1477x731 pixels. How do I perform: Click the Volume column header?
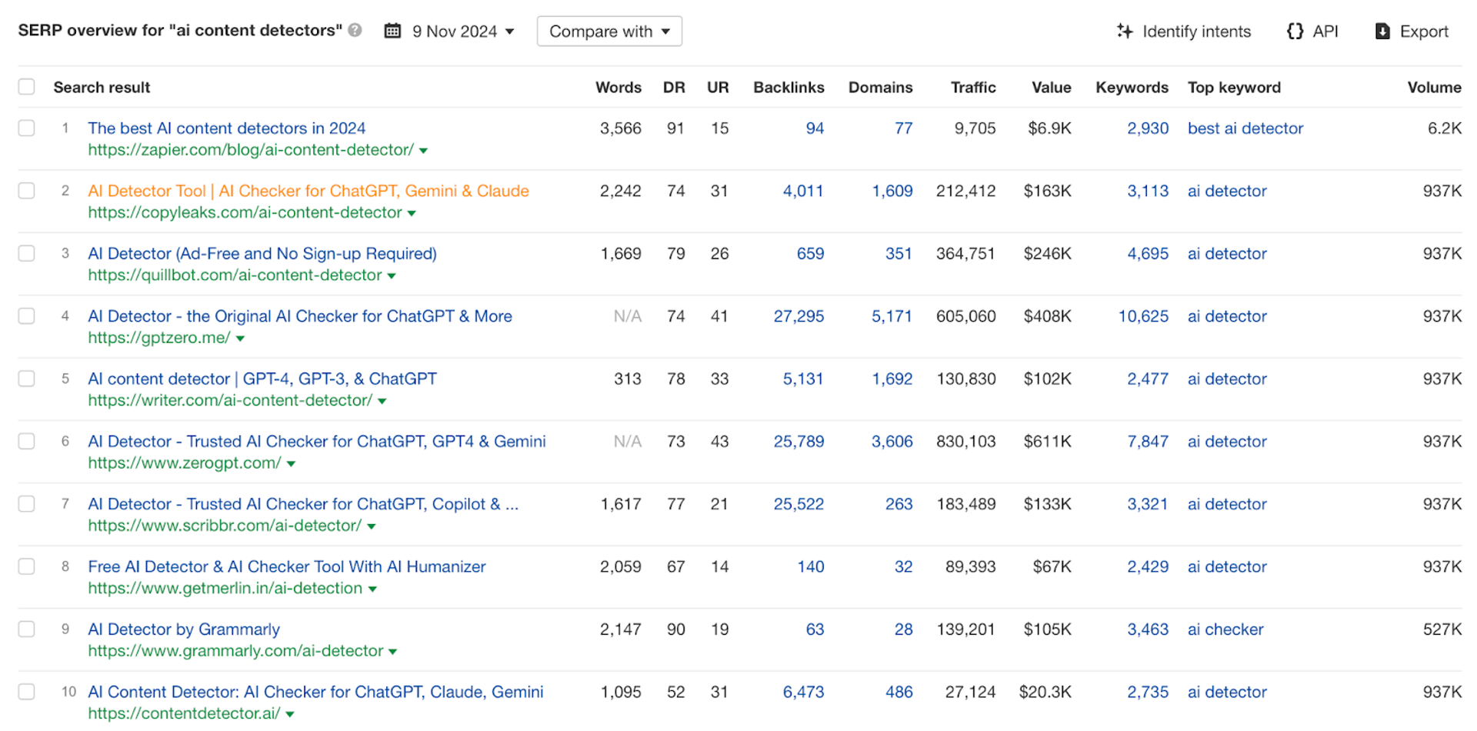click(1434, 87)
